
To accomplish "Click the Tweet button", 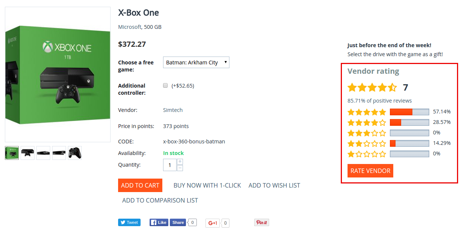I will pyautogui.click(x=129, y=222).
